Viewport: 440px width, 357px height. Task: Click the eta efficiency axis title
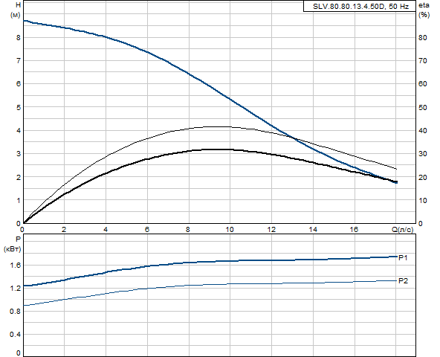424,5
